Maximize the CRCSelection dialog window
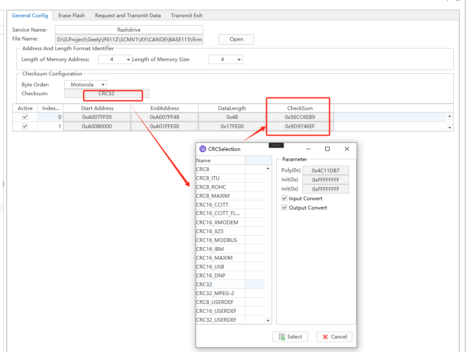This screenshot has height=352, width=466. 327,149
